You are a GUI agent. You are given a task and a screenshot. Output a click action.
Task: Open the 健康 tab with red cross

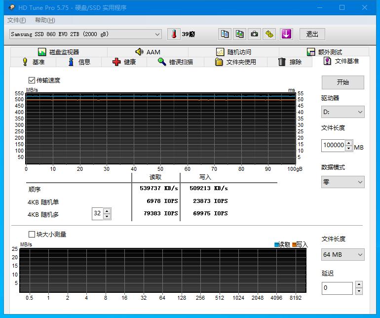[124, 62]
